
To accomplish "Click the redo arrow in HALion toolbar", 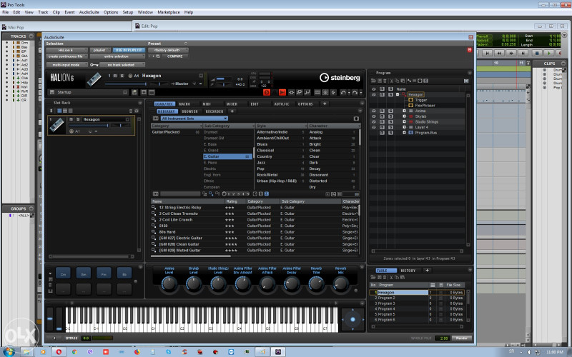I will point(355,93).
